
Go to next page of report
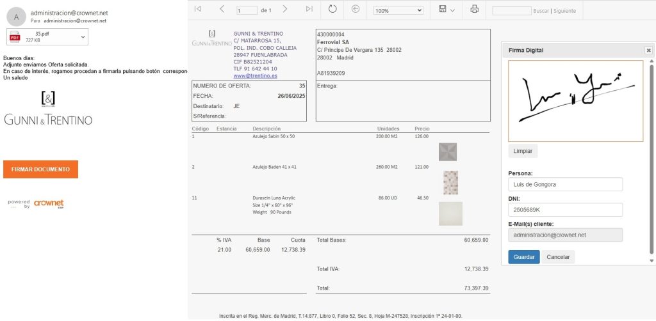point(285,9)
